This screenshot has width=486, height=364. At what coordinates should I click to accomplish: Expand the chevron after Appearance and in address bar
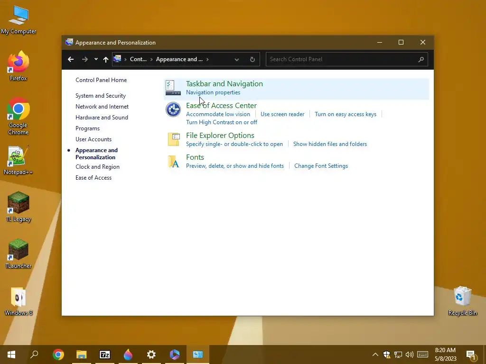click(x=207, y=59)
